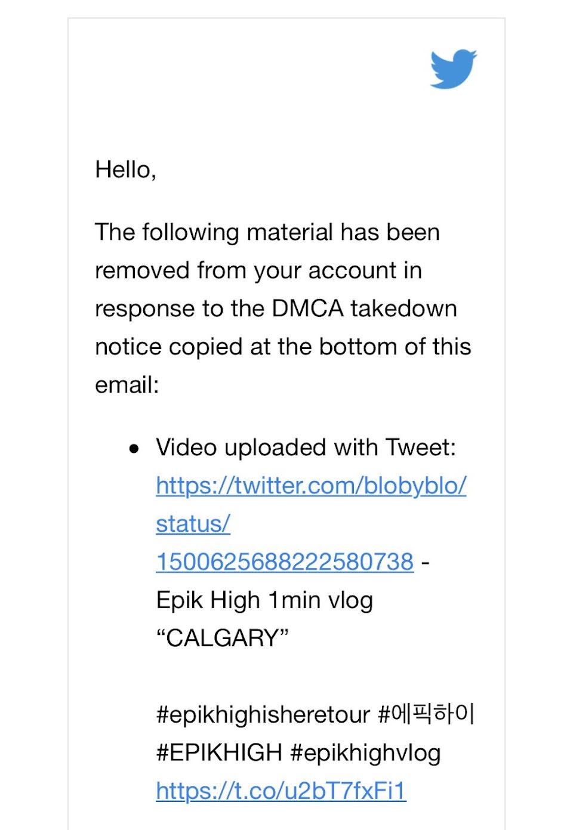Image resolution: width=573 pixels, height=830 pixels.
Task: Open the t.co/u2bT7fxFi1 short link
Action: 281,791
